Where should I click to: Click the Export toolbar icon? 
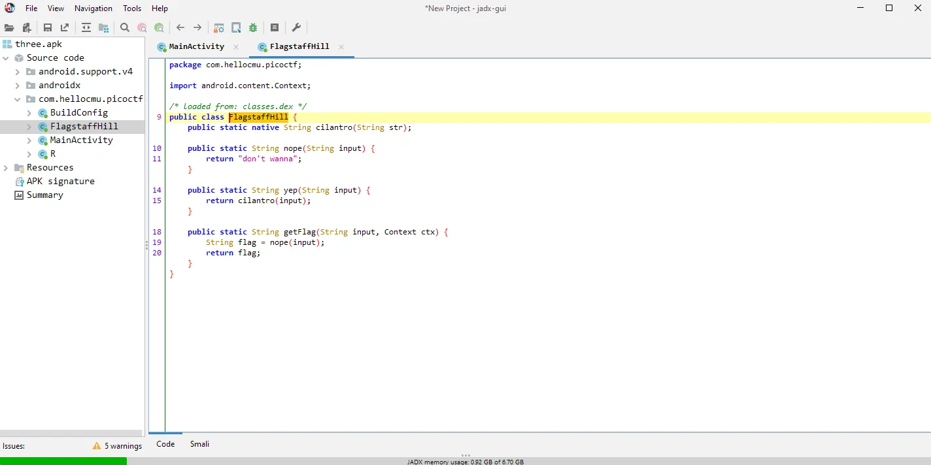pos(65,27)
